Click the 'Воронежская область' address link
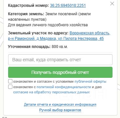 tap(90, 33)
